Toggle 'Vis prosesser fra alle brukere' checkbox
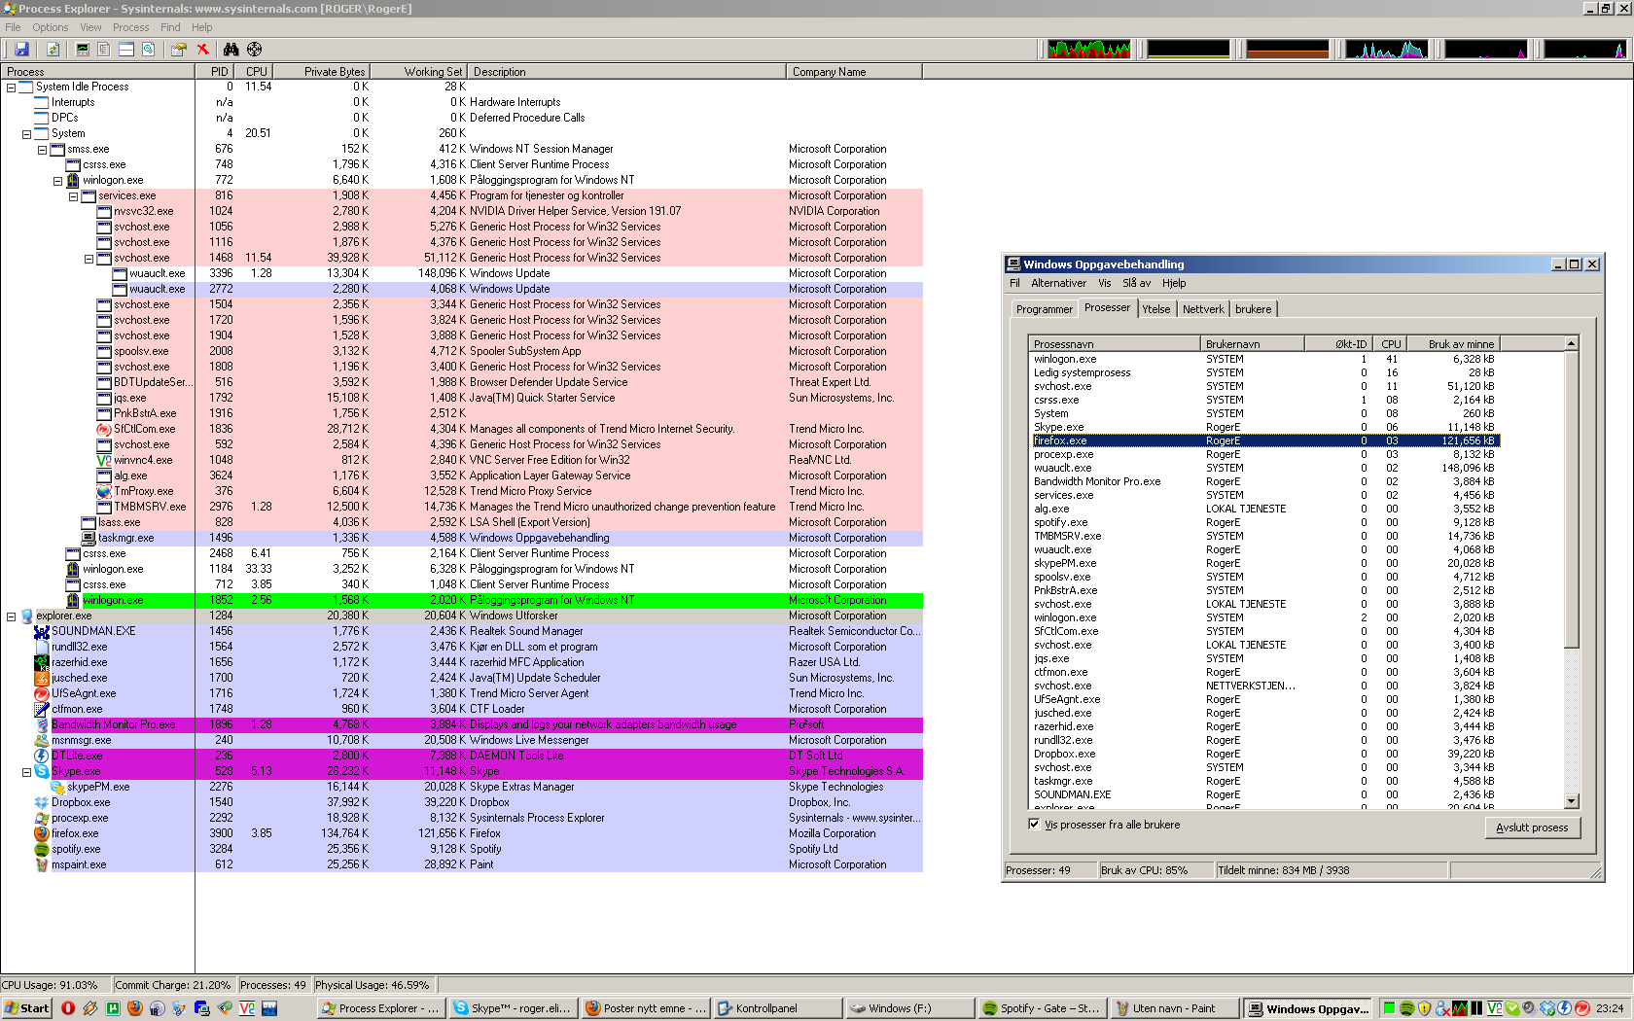Viewport: 1634px width, 1021px height. (x=1034, y=824)
